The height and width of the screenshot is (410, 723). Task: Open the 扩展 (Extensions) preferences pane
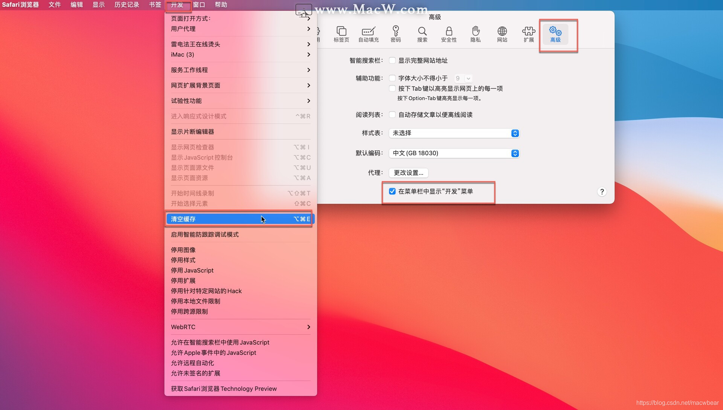(x=529, y=34)
